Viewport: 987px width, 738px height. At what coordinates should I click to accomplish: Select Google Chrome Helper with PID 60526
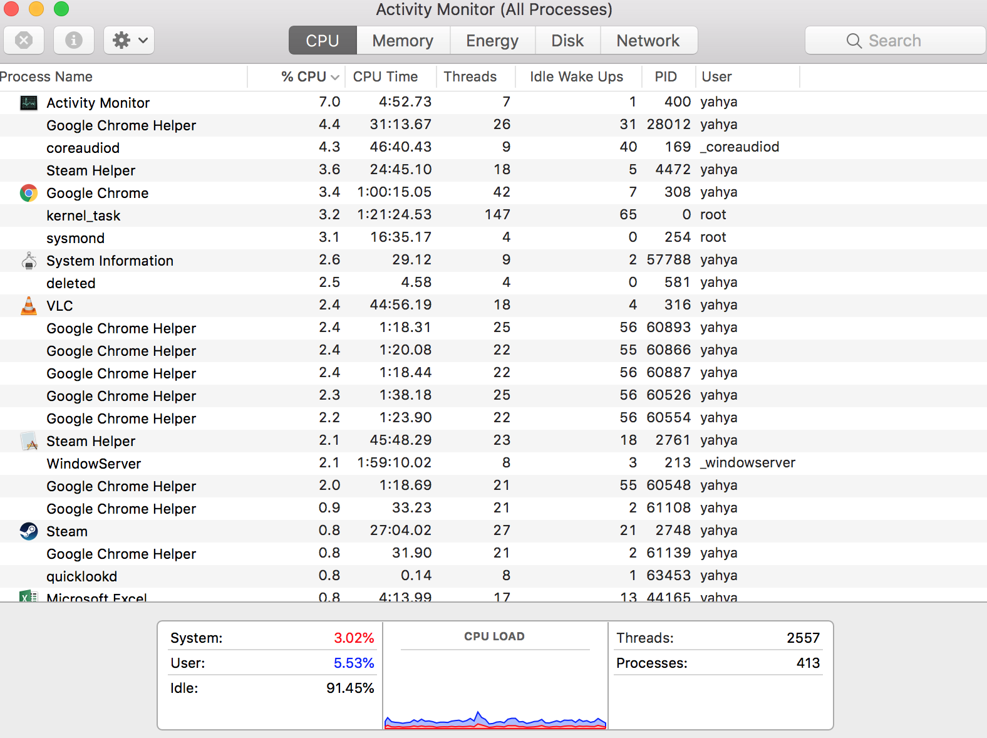pos(493,396)
